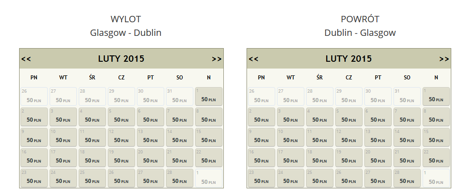464x192 pixels.
Task: Pick February 28 in the departure calendar
Action: point(180,178)
